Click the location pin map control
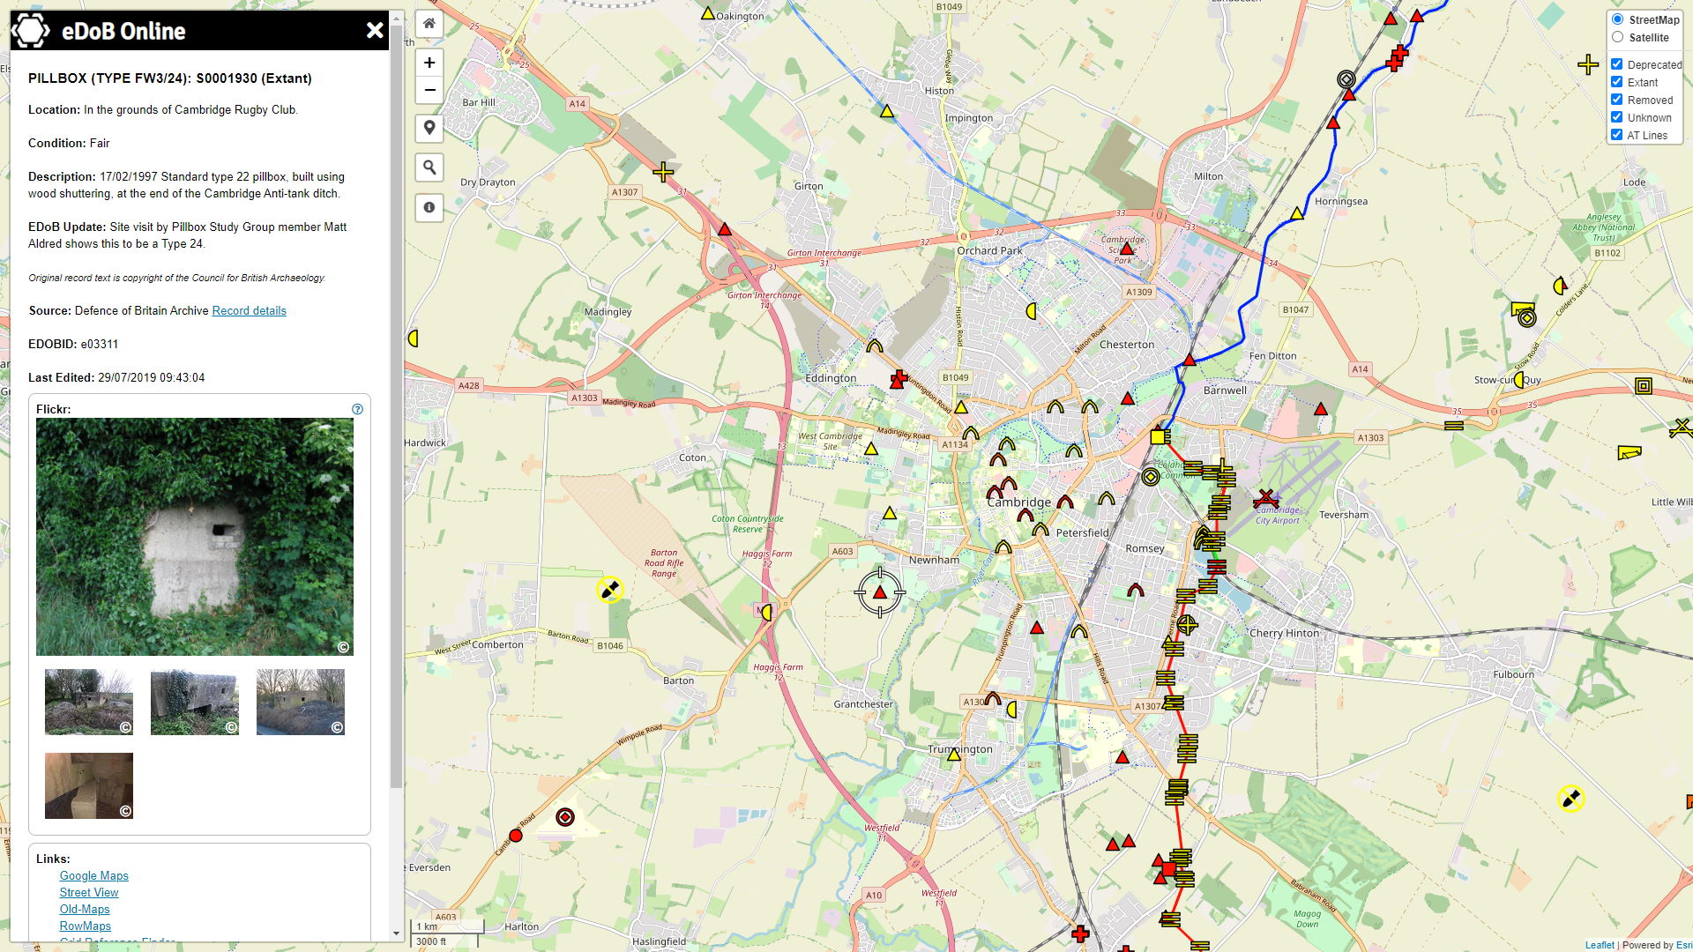 click(x=429, y=128)
